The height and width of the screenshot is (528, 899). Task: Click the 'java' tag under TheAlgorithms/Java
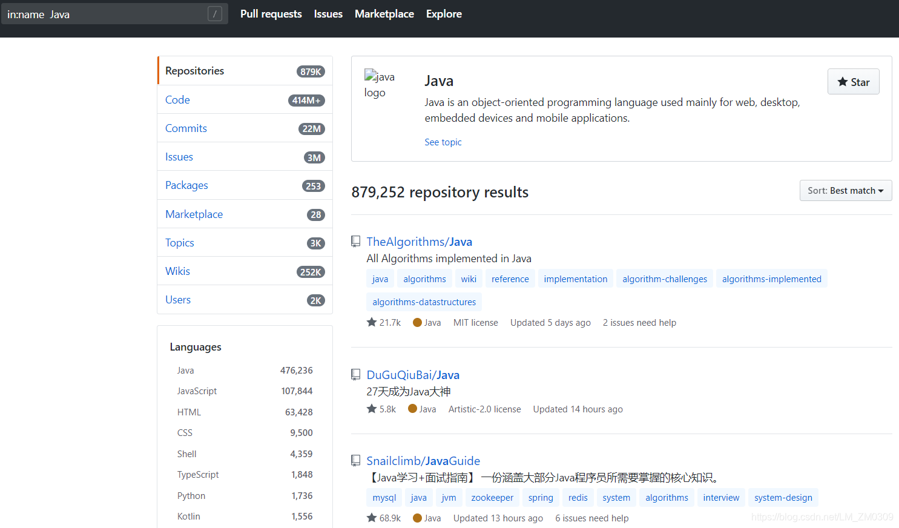tap(380, 279)
